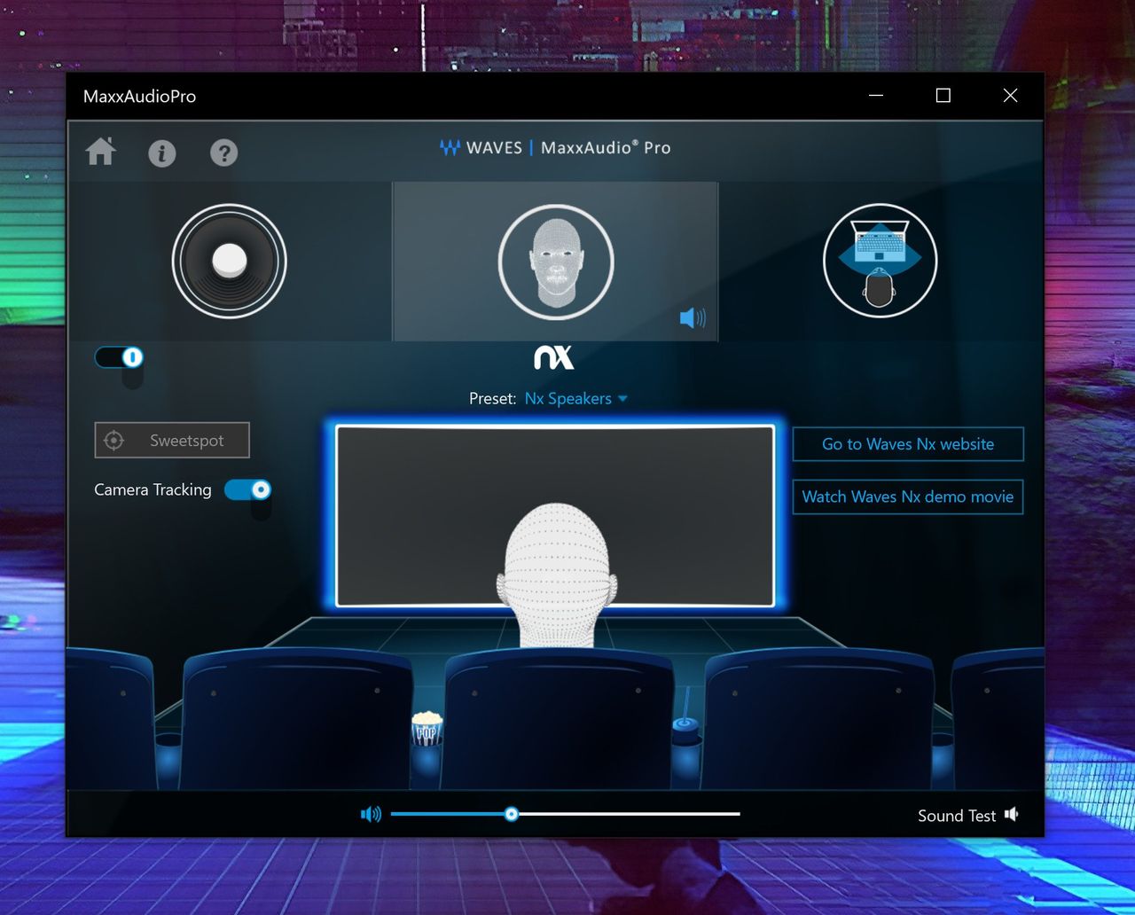Click the MaxxAudioPro title bar text
Viewport: 1135px width, 915px height.
139,97
